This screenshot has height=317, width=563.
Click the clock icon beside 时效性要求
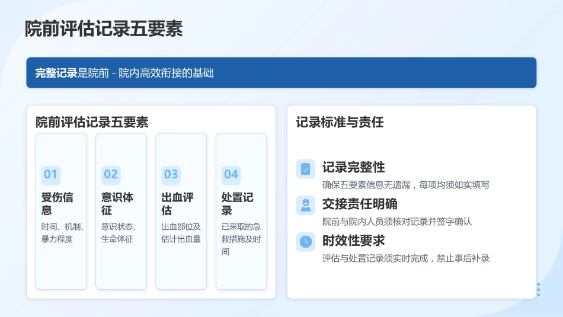pyautogui.click(x=306, y=242)
